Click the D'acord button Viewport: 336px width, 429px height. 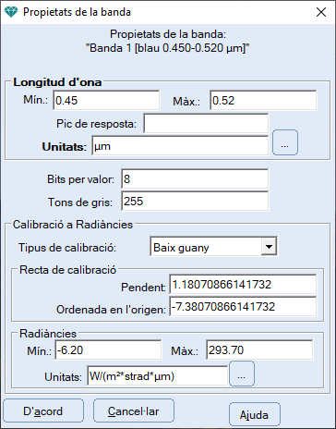43,411
